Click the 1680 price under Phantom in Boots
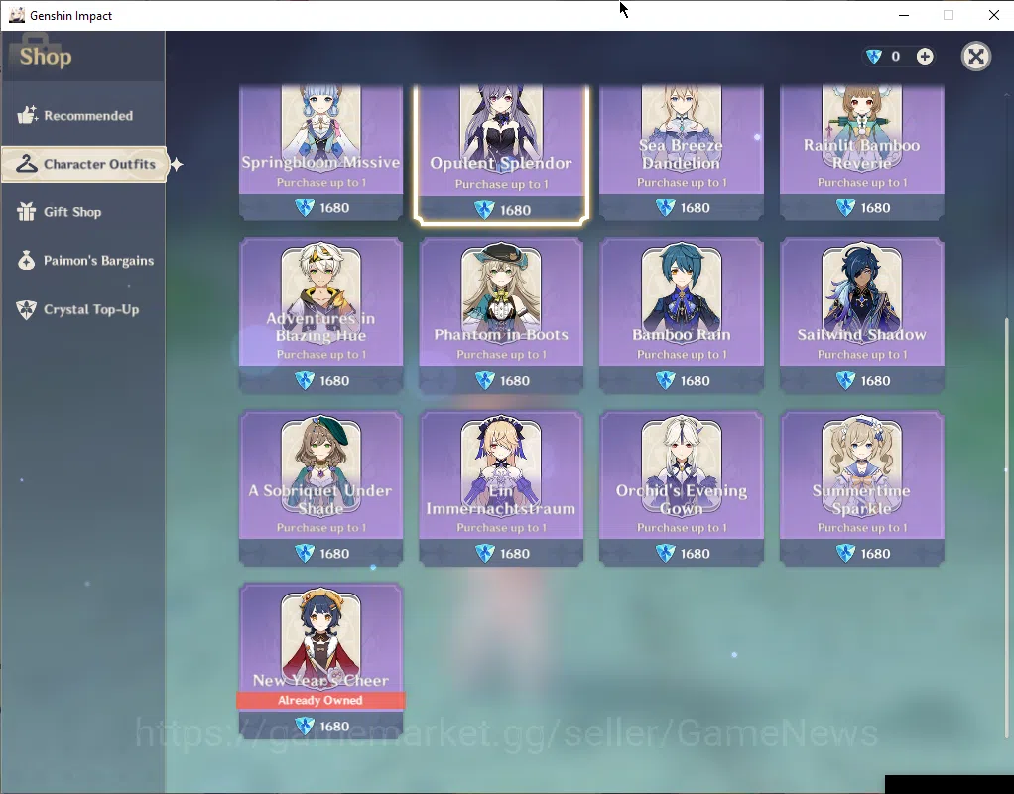Viewport: 1014px width, 794px height. point(515,380)
